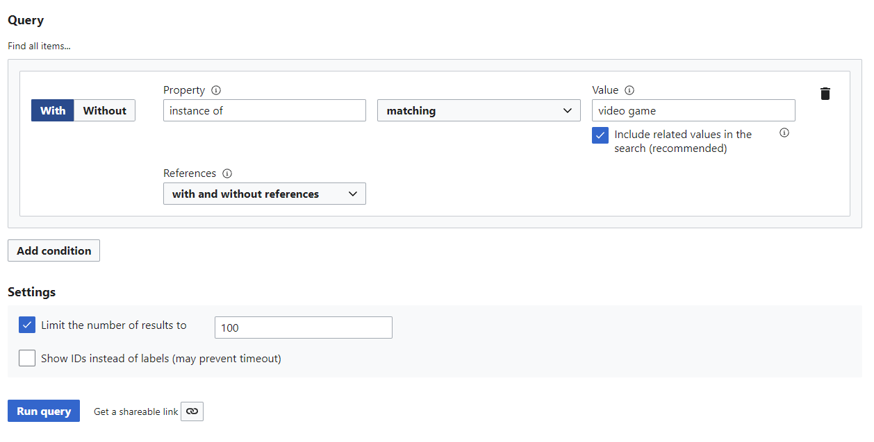
Task: Click the chain icon for shareable link
Action: 192,411
